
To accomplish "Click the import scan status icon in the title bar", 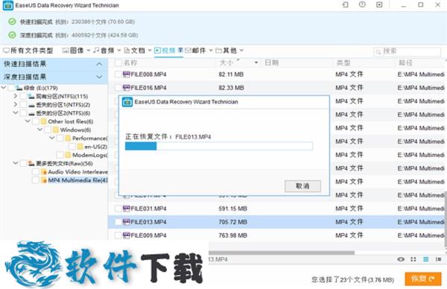I will 345,5.
